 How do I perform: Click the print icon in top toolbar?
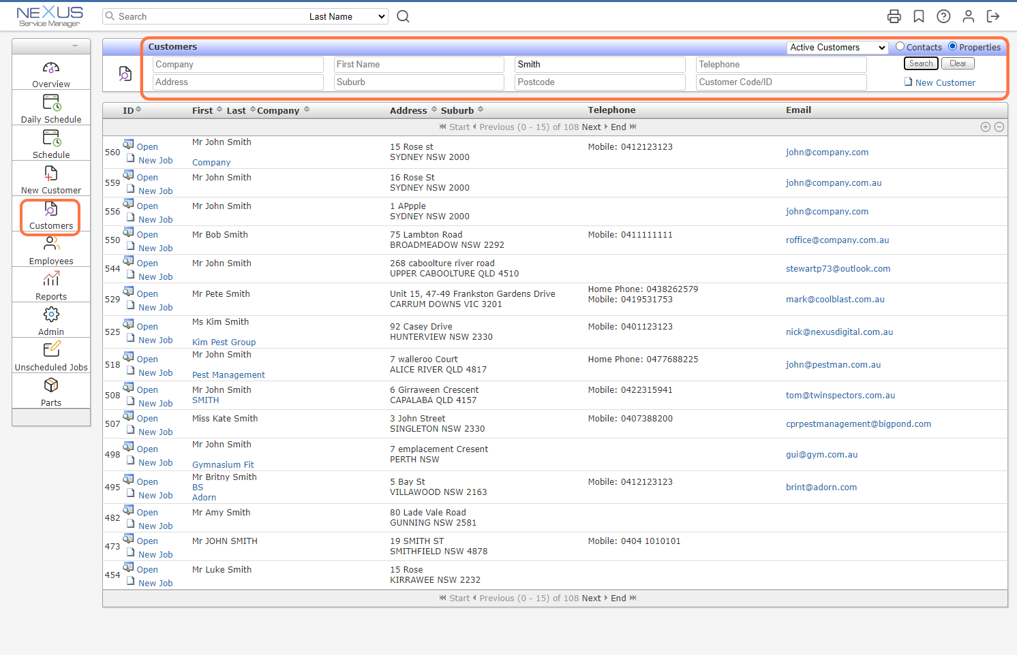pyautogui.click(x=894, y=16)
